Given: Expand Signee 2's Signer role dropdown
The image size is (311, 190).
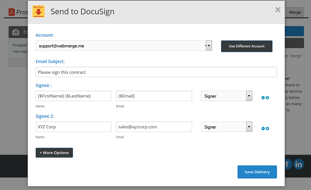Looking at the screenshot, I should tap(226, 127).
